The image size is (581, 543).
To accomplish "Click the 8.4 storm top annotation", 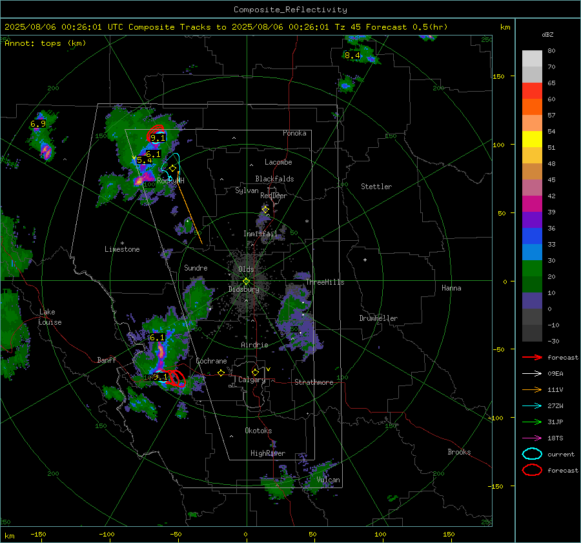I will (352, 56).
